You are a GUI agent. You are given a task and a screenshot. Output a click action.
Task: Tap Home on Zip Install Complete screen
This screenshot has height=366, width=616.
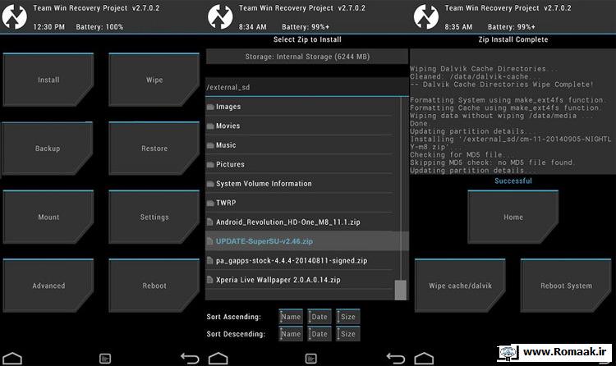pyautogui.click(x=513, y=217)
